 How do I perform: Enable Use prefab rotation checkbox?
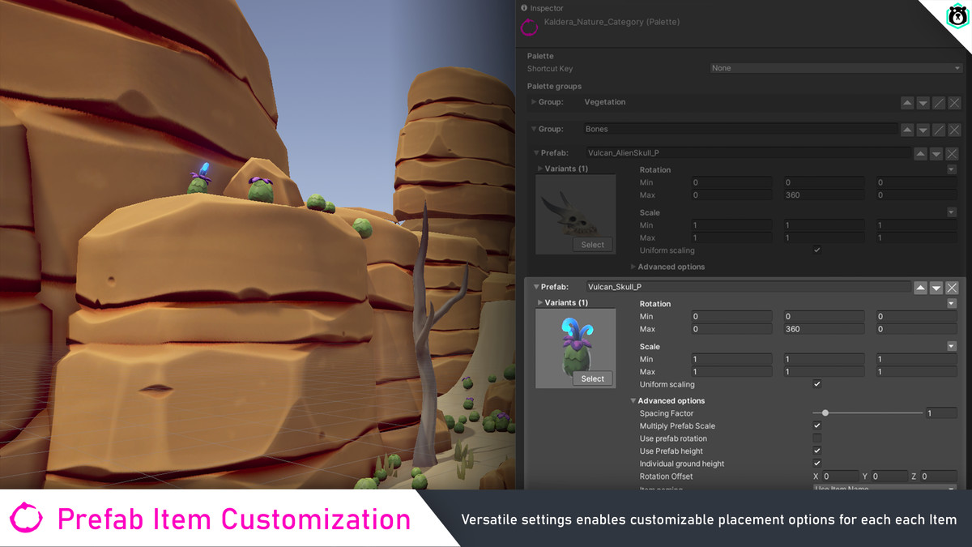coord(816,438)
